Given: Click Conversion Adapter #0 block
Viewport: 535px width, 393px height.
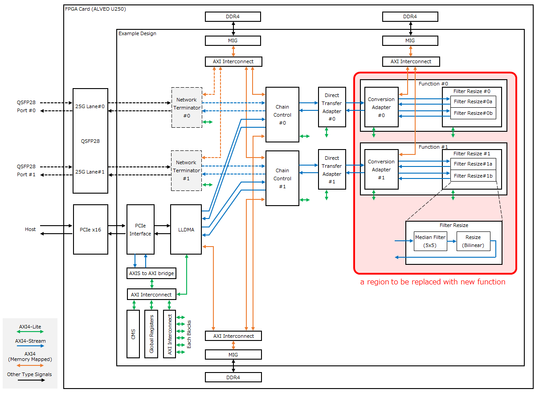Looking at the screenshot, I should 381,107.
